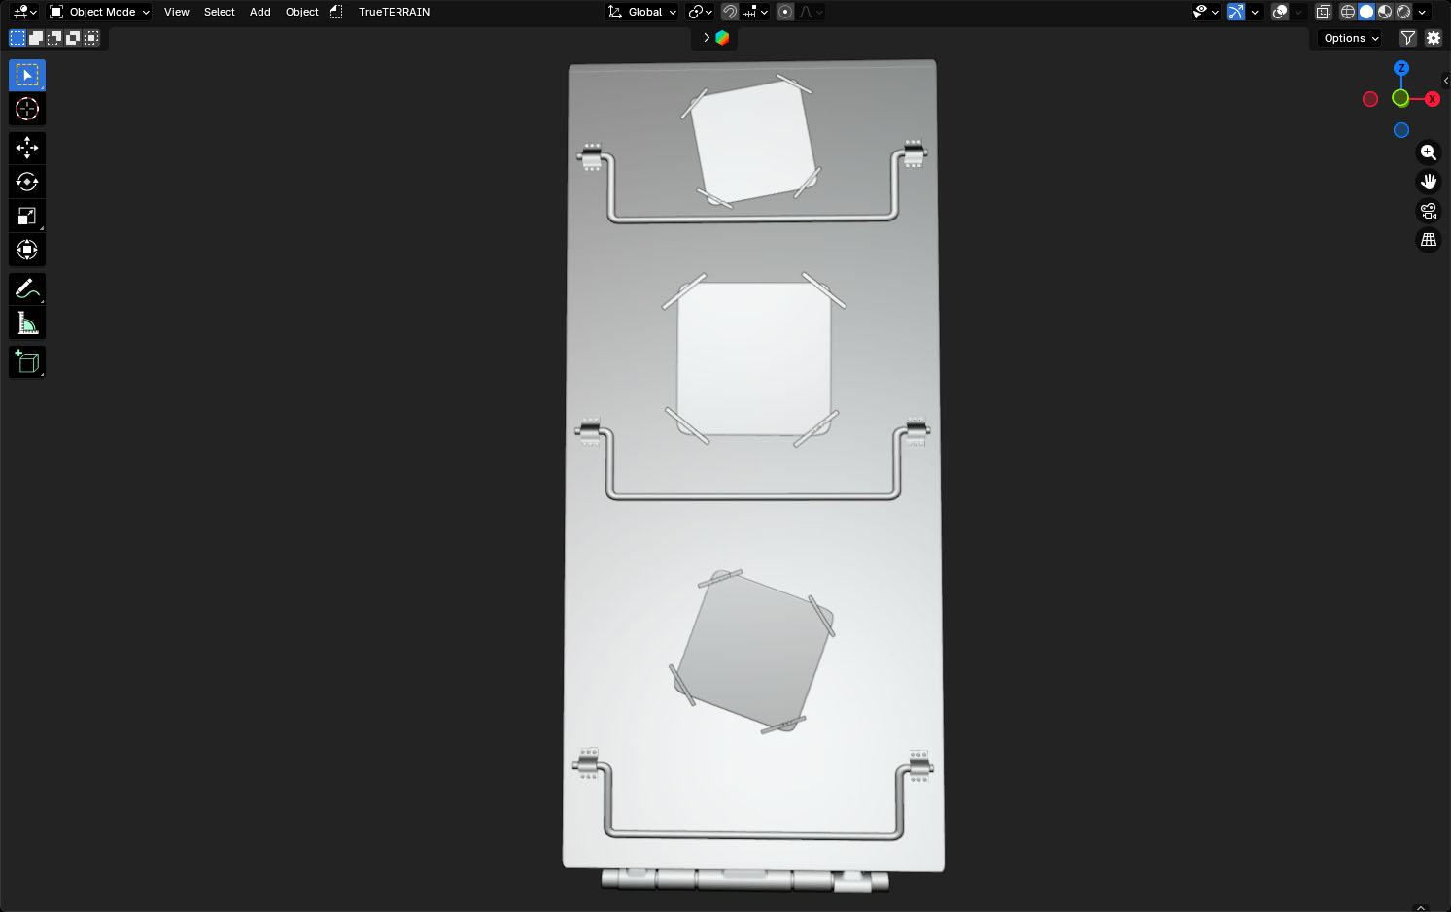The height and width of the screenshot is (912, 1451).
Task: Open the gizmo options dropdown arrow
Action: pos(1255,12)
